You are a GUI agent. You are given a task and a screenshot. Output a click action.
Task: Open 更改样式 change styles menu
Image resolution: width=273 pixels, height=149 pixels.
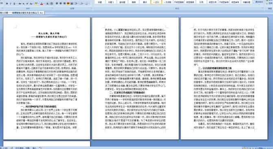259,2
